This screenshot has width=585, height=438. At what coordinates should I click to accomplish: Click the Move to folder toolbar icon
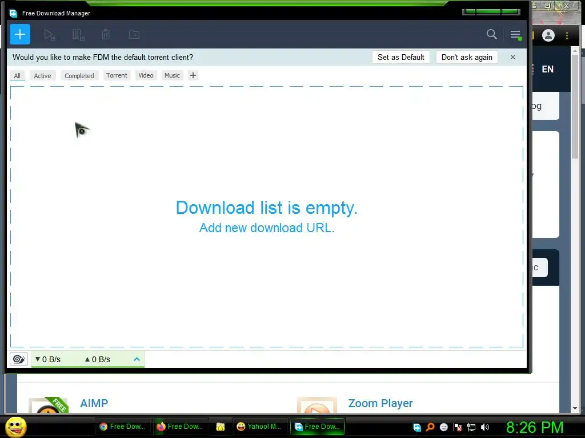coord(134,35)
